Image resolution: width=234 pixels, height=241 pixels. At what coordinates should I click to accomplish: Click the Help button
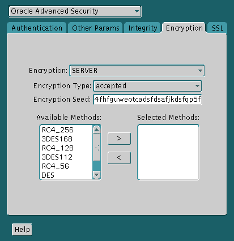(22, 230)
